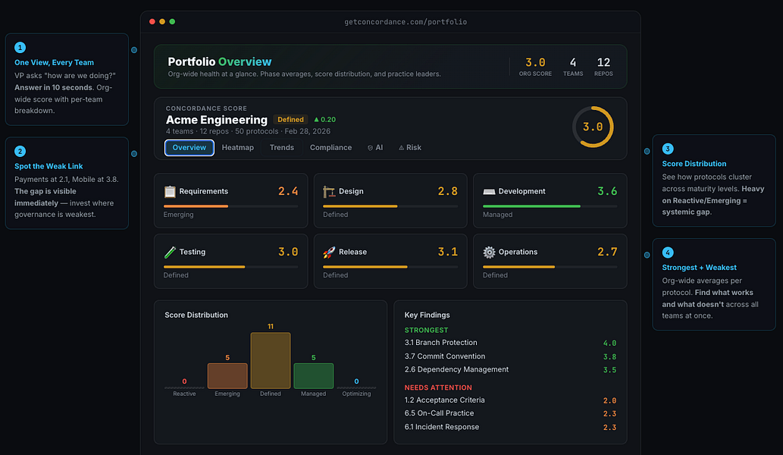Click the Testing progress bar
Screen dimensions: 783x455
coord(230,267)
